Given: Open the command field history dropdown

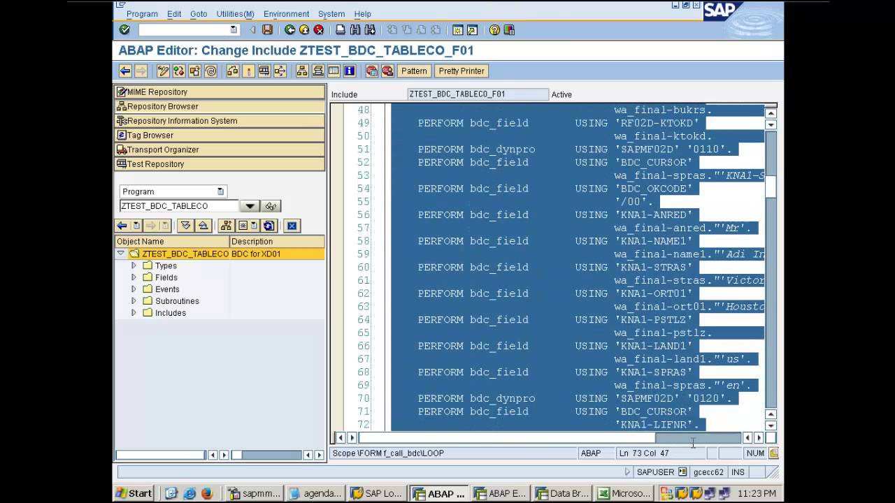Looking at the screenshot, I should pyautogui.click(x=234, y=30).
